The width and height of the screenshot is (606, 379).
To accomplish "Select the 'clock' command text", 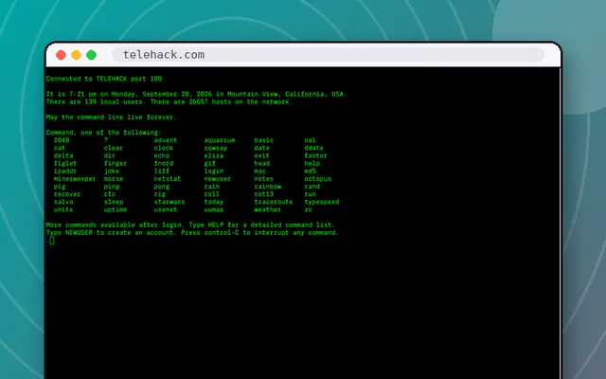I will coord(164,148).
